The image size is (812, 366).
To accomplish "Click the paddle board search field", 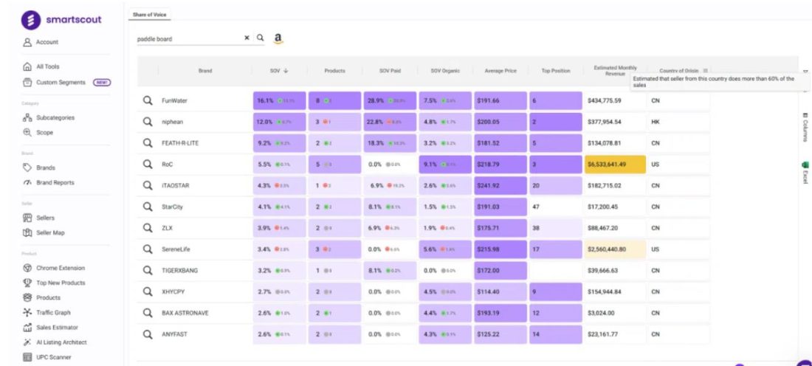I will pyautogui.click(x=189, y=39).
